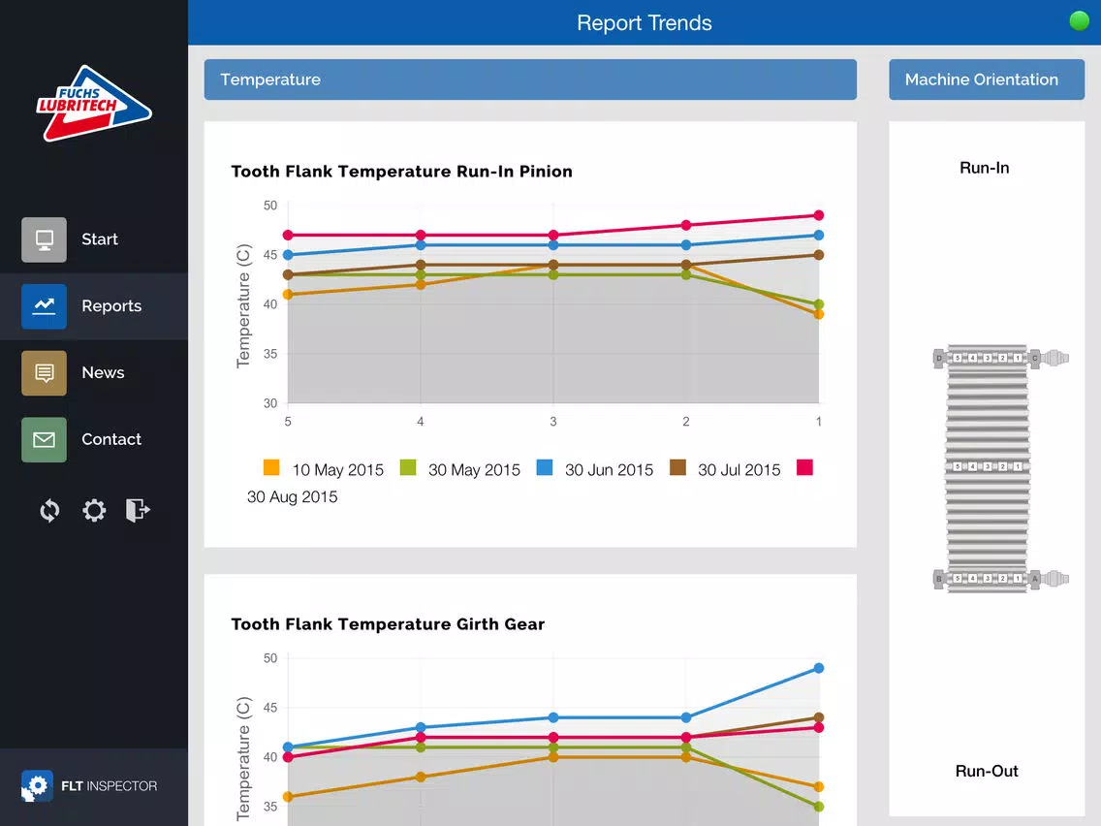The width and height of the screenshot is (1101, 826).
Task: Click the FLT Inspector logo icon
Action: 37,786
